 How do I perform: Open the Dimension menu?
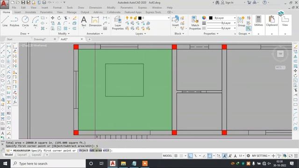pos(95,7)
